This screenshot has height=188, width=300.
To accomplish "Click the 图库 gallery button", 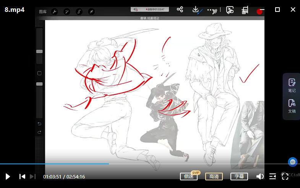I will [43, 12].
